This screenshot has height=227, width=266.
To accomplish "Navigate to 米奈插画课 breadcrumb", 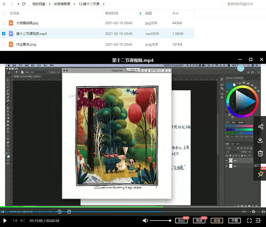I will [62, 4].
